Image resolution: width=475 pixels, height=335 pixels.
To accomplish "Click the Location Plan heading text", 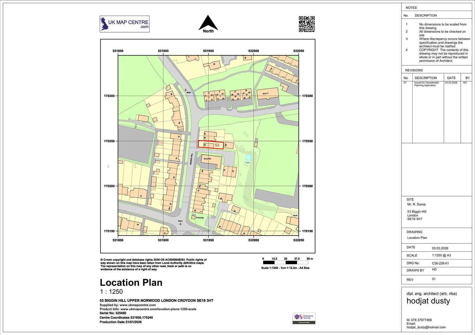I will pyautogui.click(x=131, y=283).
